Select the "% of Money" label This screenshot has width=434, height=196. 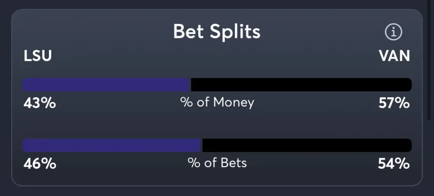pyautogui.click(x=217, y=102)
